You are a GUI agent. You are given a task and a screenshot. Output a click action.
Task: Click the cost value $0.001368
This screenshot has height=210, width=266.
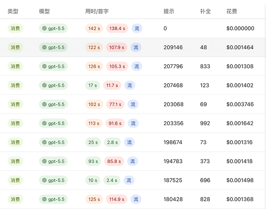tap(240, 199)
